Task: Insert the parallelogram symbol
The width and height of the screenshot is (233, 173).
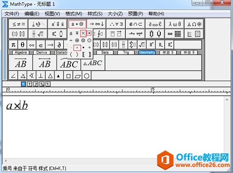Action: click(x=77, y=76)
